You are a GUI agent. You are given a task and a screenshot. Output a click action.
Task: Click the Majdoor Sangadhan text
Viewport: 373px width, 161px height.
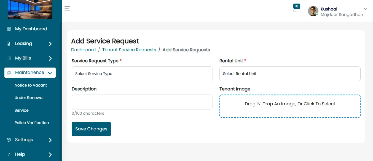342,15
